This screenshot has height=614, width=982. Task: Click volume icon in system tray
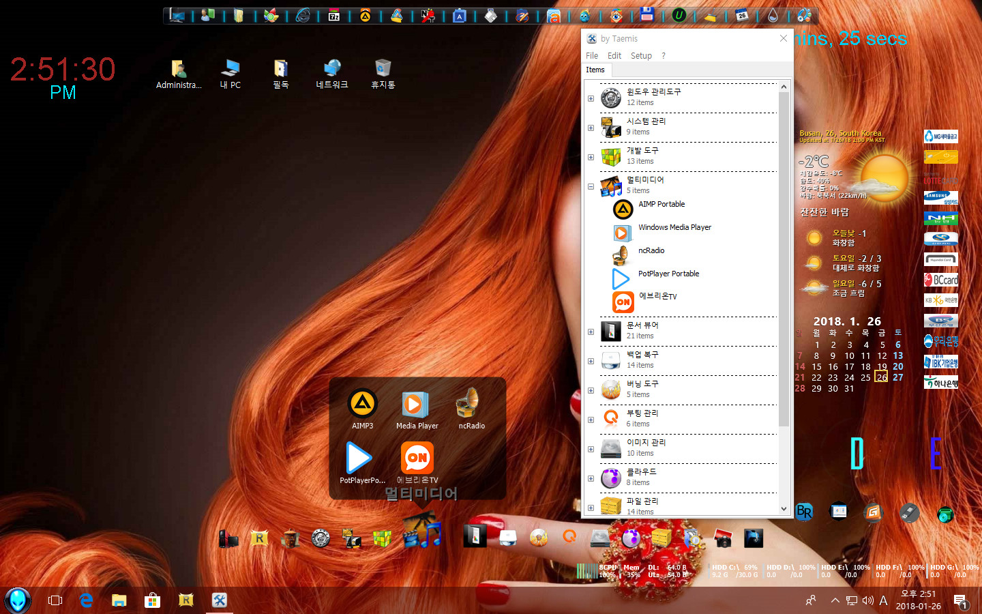tap(867, 600)
